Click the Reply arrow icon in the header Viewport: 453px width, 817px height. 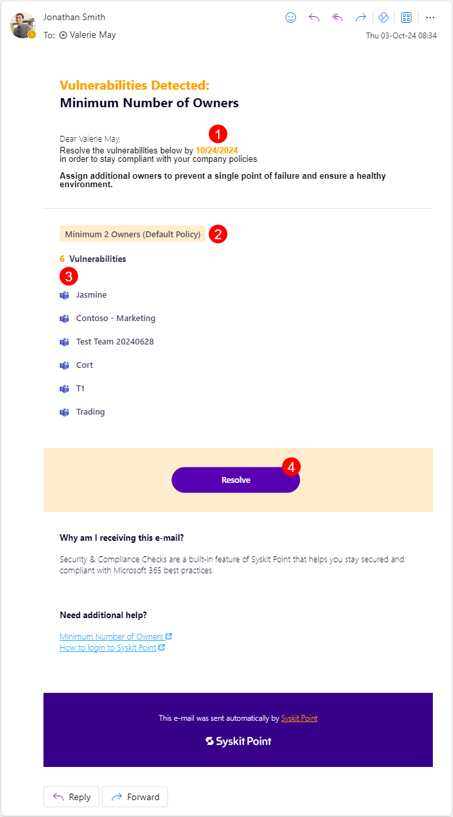pos(314,18)
